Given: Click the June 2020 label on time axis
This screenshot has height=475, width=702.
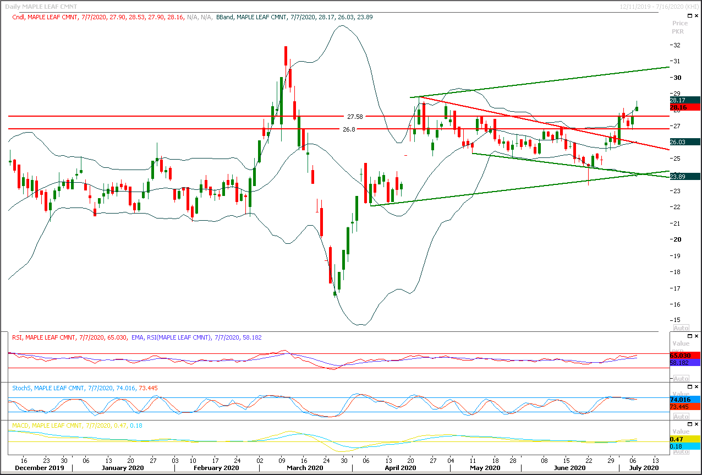Looking at the screenshot, I should [569, 468].
